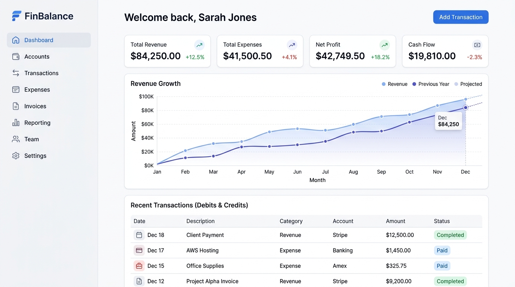Screen dimensions: 515x287
Task: Click the Team people icon
Action: click(16, 139)
